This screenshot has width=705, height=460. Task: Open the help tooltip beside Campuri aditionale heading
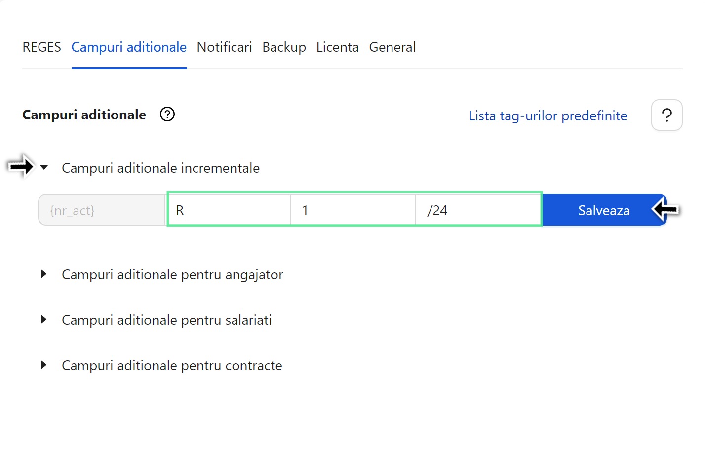(167, 114)
